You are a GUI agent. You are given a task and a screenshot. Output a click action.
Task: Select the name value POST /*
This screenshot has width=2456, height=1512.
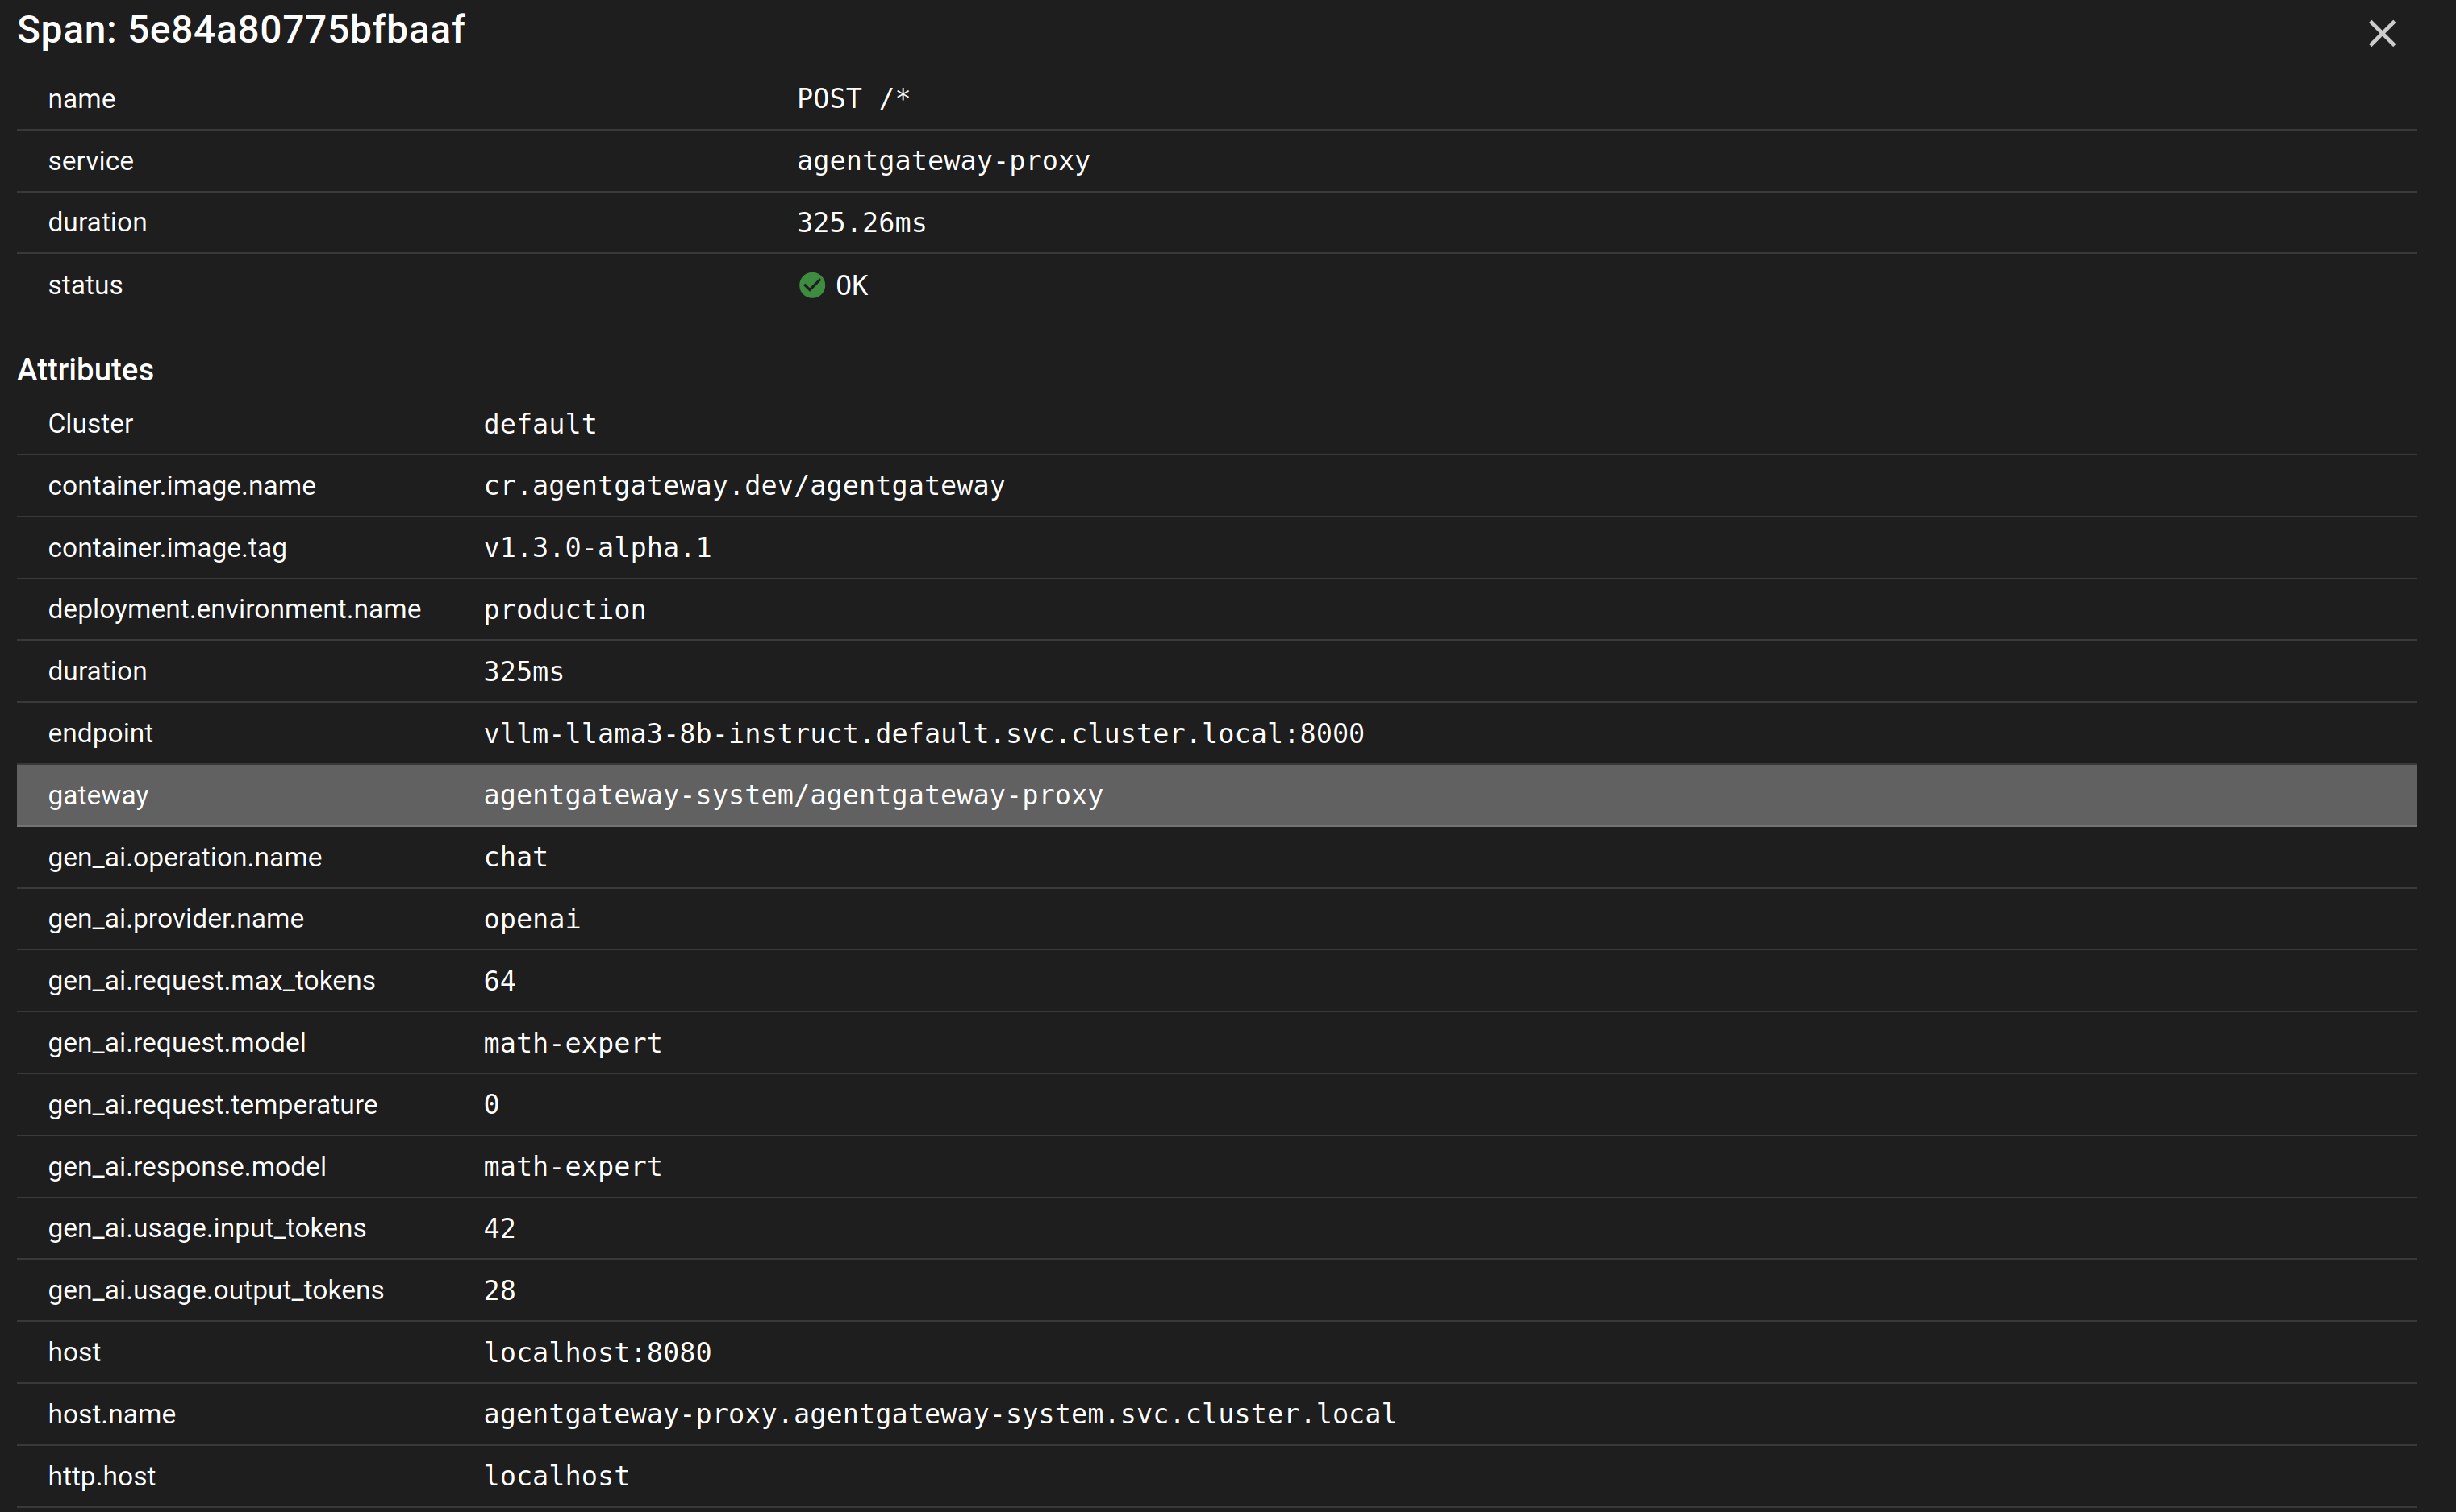click(853, 99)
